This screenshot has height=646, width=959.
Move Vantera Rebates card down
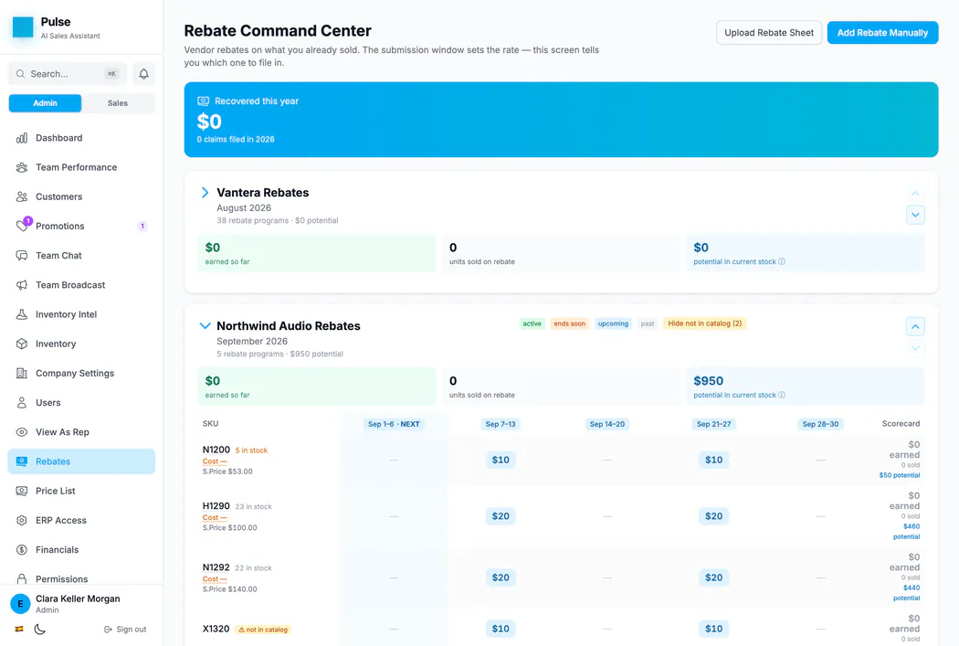pyautogui.click(x=915, y=215)
